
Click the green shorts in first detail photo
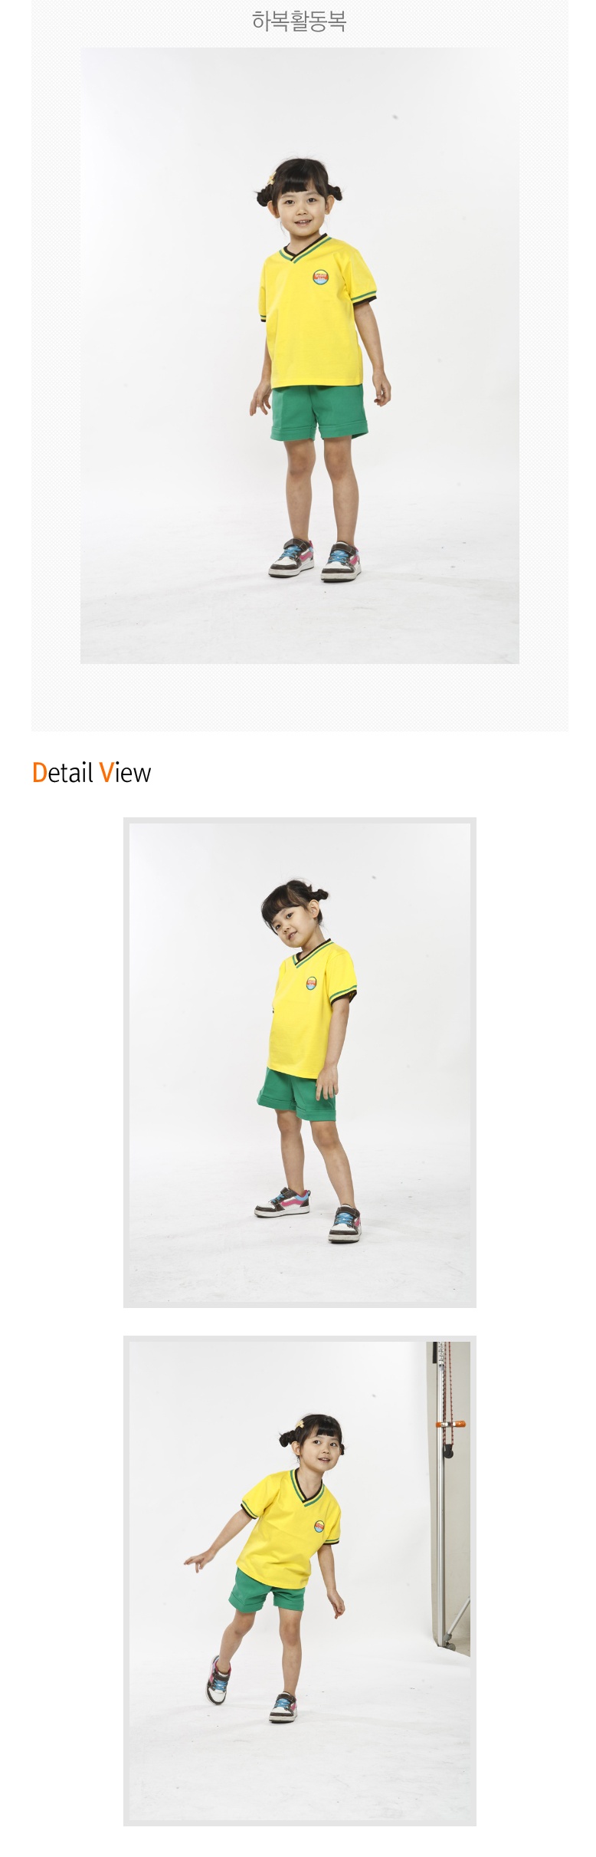pyautogui.click(x=296, y=1096)
